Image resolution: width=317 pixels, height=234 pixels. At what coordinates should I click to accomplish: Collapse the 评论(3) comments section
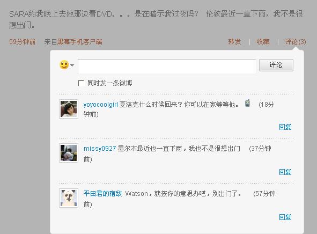296,42
